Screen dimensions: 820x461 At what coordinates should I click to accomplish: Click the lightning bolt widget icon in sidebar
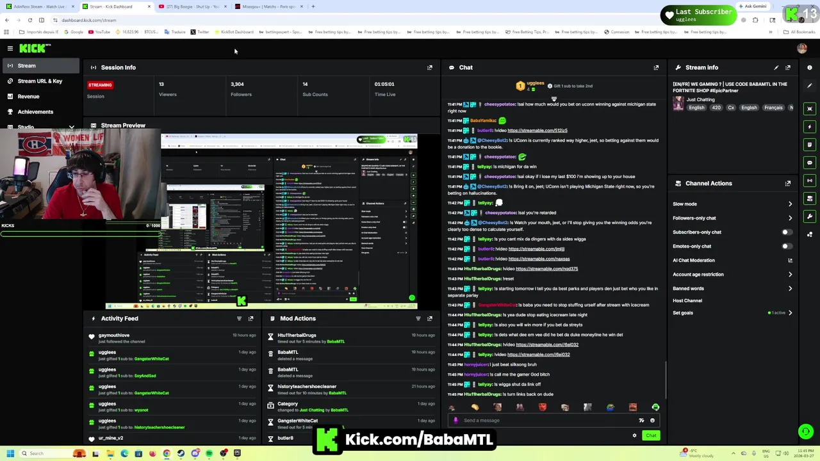click(810, 127)
